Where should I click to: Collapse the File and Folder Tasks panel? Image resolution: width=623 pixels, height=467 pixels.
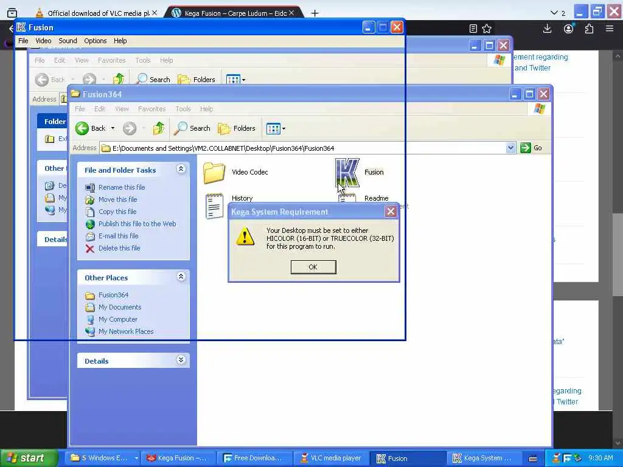(181, 169)
